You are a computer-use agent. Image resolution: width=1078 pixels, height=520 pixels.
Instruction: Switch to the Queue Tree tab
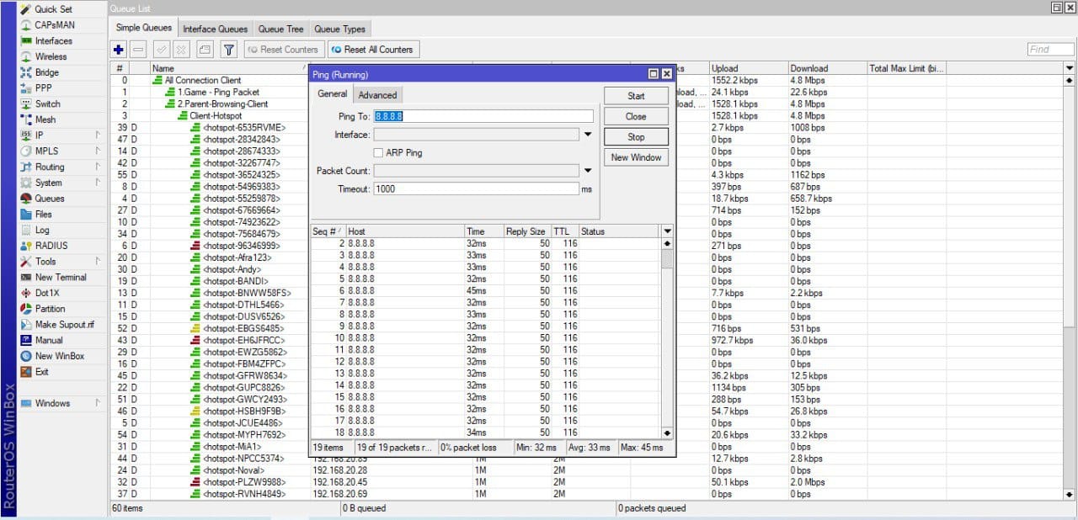280,29
